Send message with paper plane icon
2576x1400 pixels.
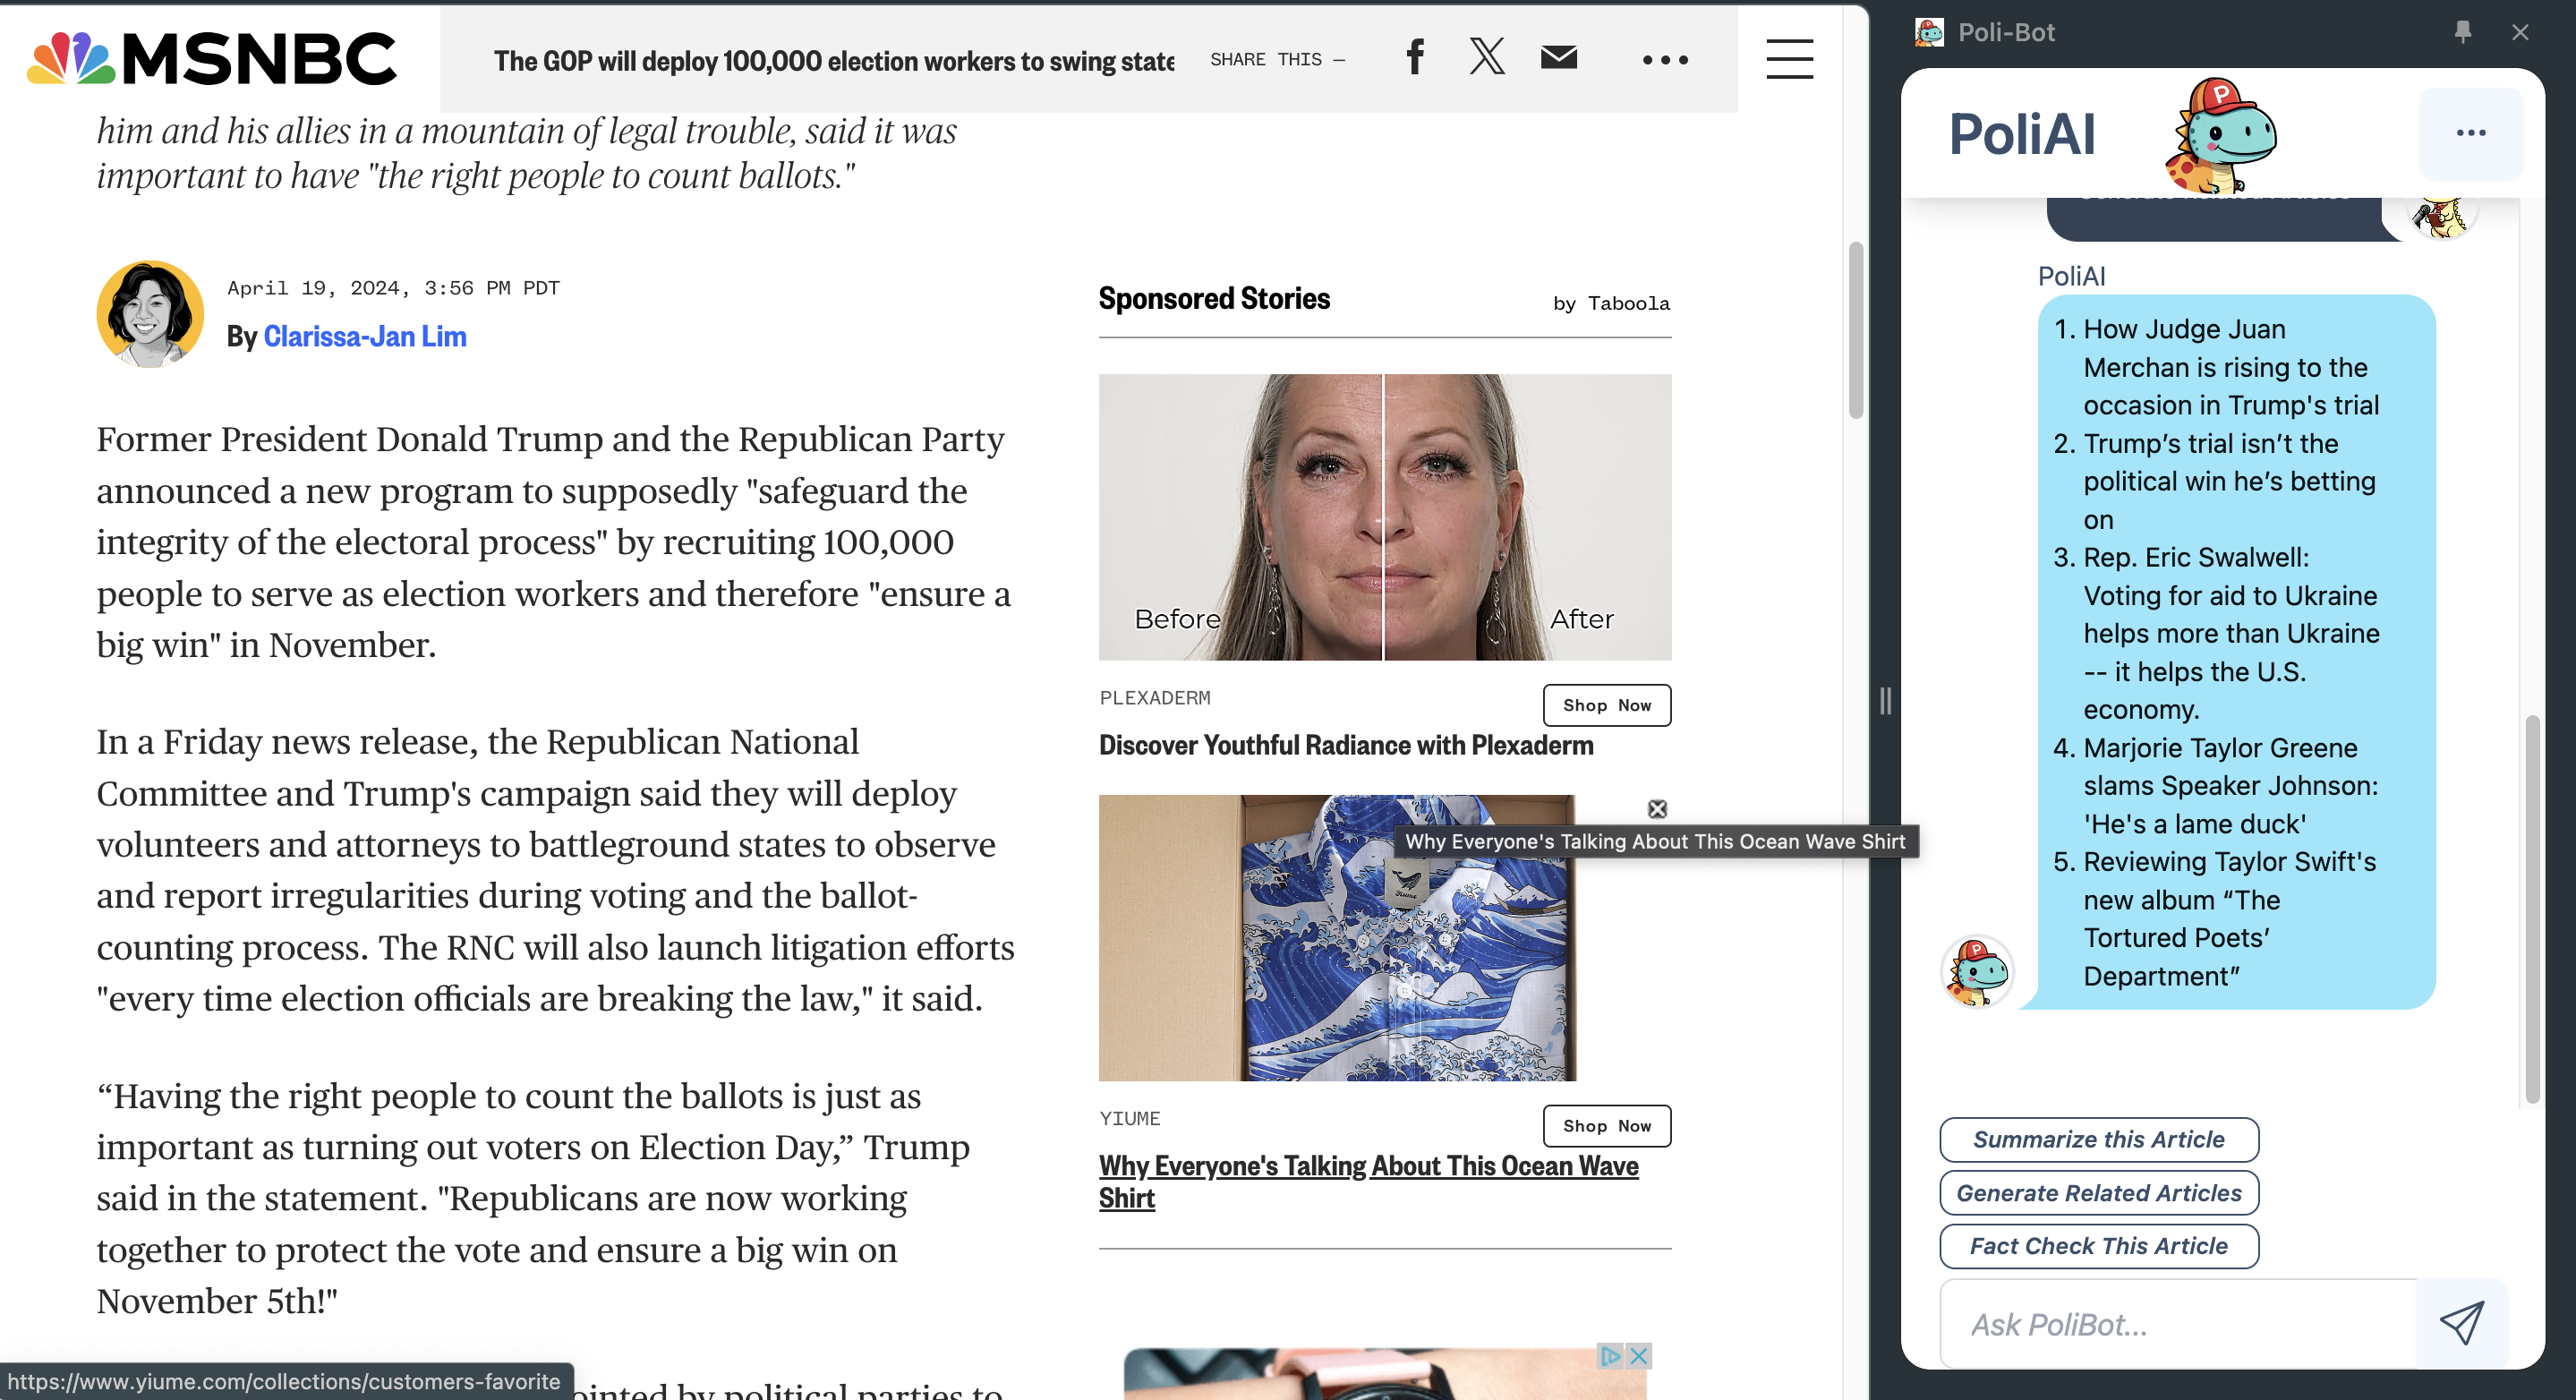click(2461, 1323)
